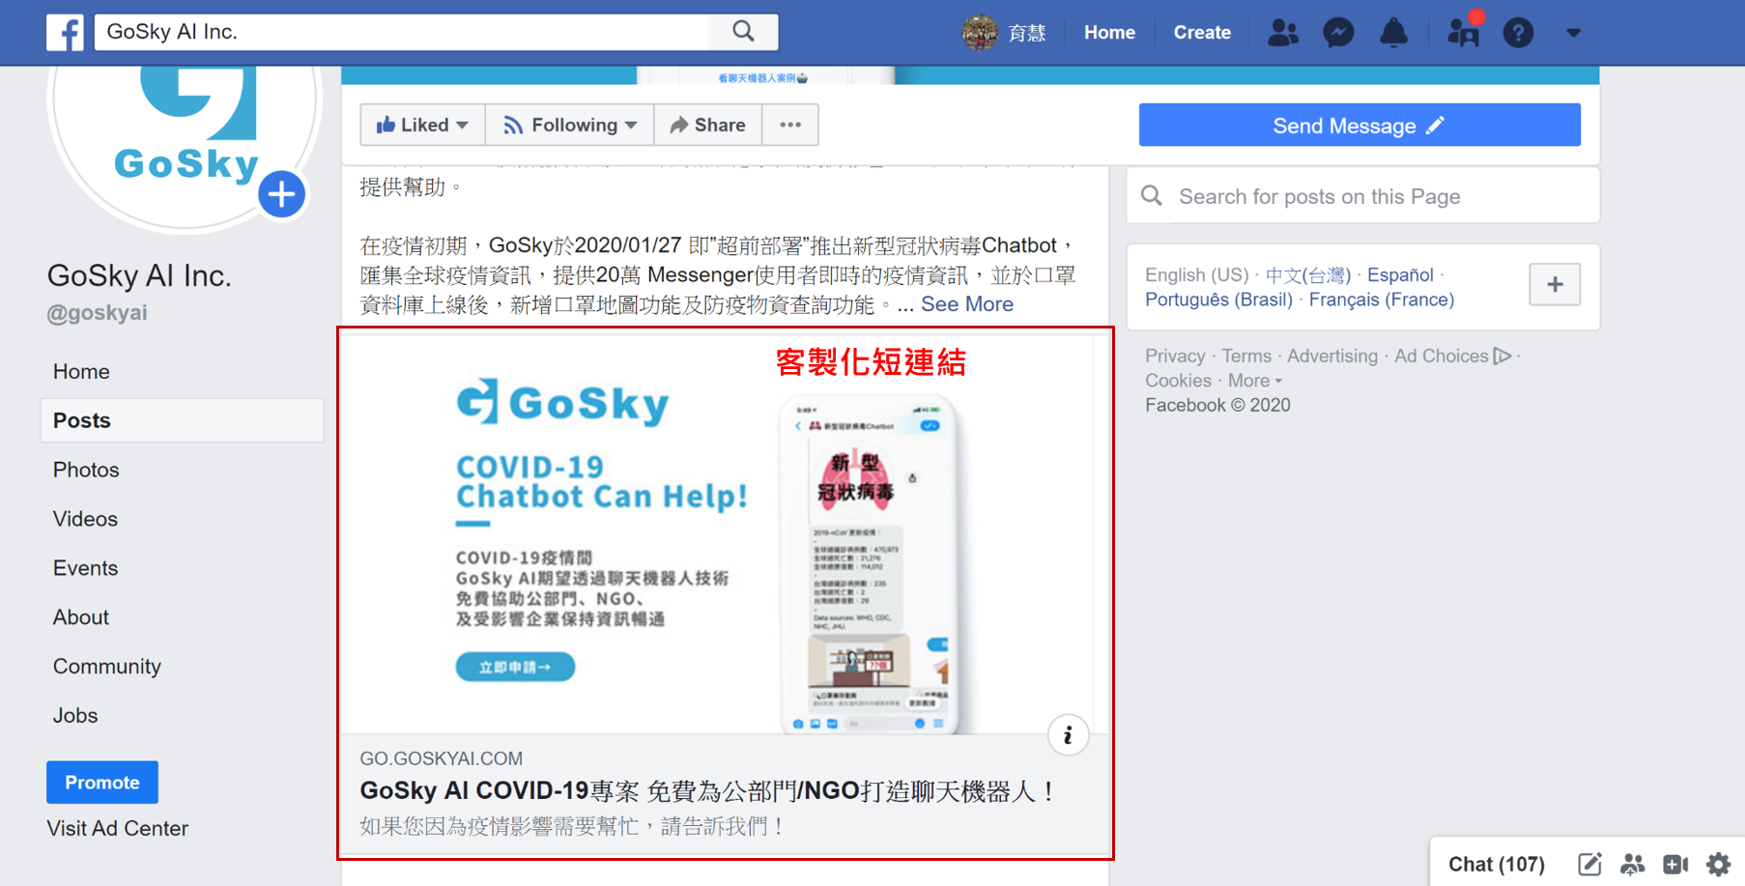Open the Chat (107) panel

tap(1496, 864)
